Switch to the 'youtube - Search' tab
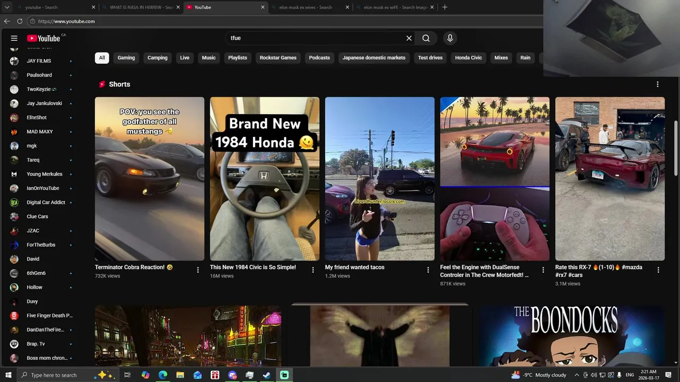The width and height of the screenshot is (680, 382). pyautogui.click(x=50, y=7)
